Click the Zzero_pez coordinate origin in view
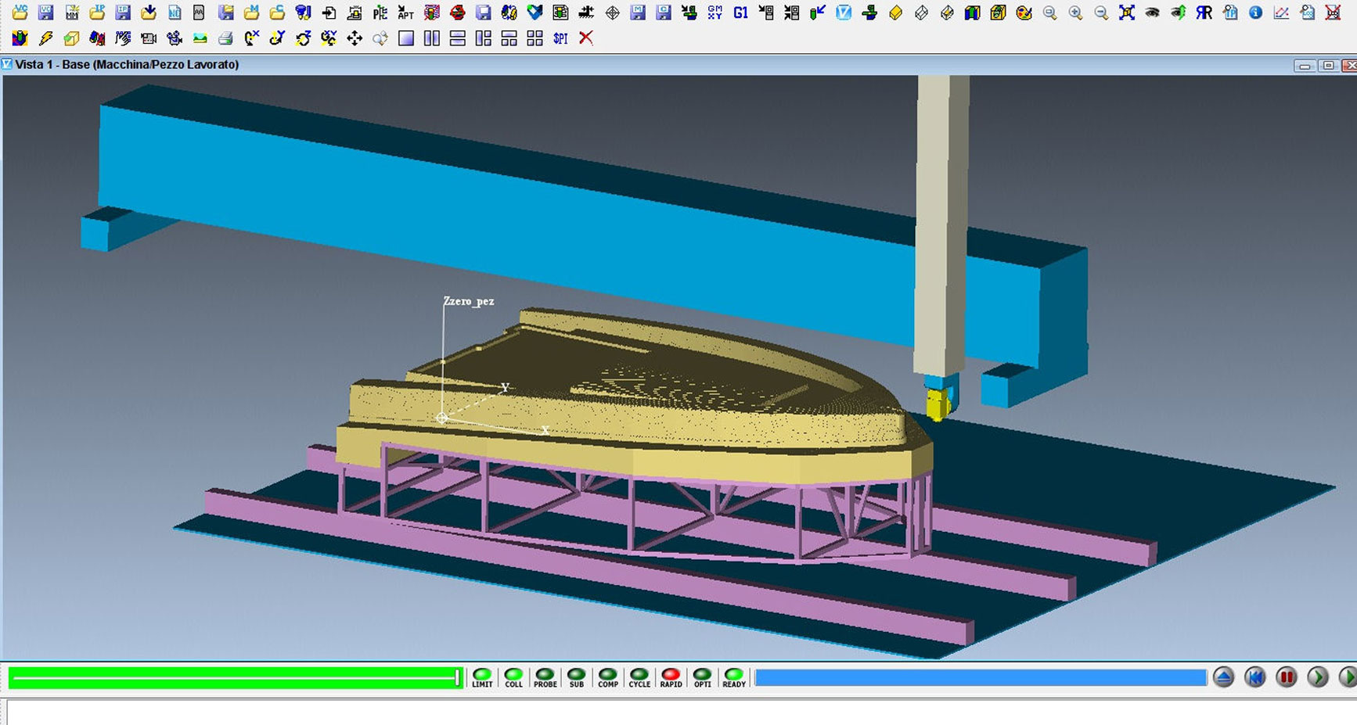This screenshot has height=725, width=1357. 442,418
